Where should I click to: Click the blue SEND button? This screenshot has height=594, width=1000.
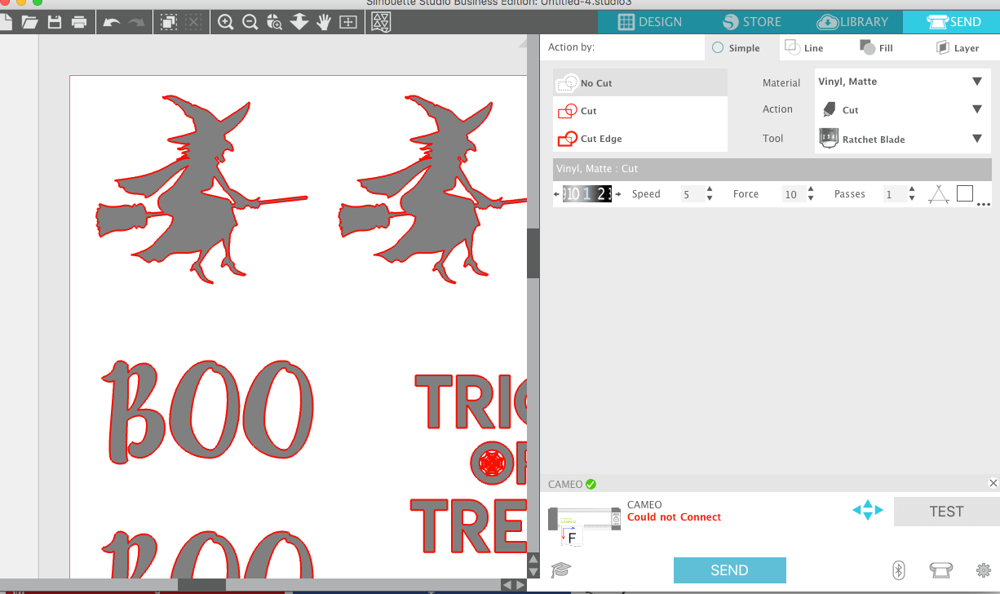(730, 570)
